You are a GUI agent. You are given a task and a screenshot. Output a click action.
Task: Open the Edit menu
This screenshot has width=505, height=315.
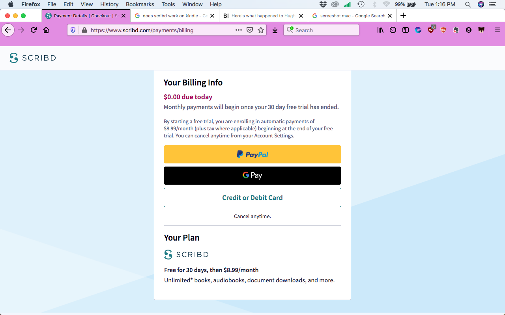[x=69, y=4]
